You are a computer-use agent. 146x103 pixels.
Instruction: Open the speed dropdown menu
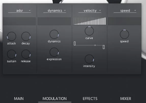click(x=125, y=11)
